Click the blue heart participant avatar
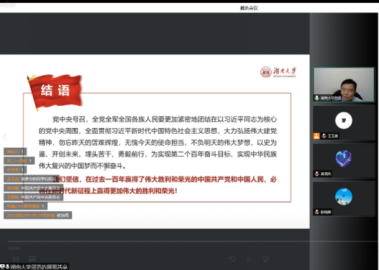The width and height of the screenshot is (379, 270). (344, 158)
